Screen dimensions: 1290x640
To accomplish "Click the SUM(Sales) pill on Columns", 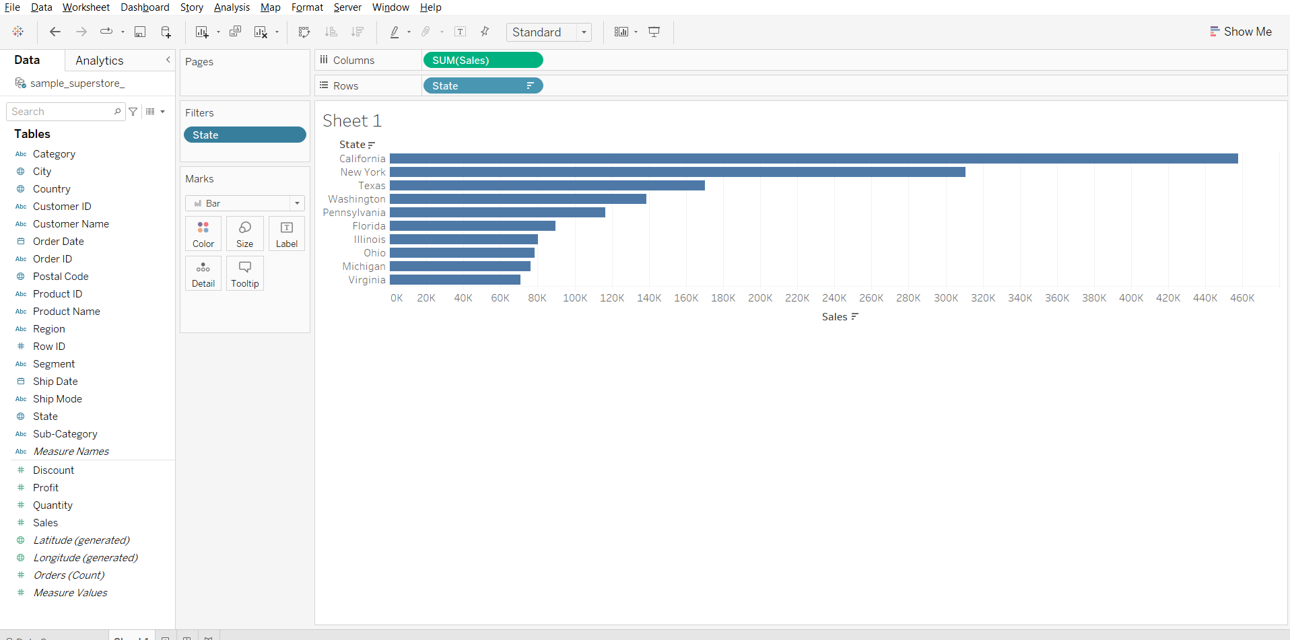I will point(483,61).
